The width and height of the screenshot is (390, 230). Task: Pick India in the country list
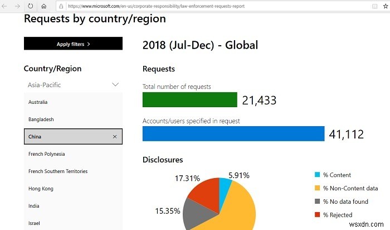tap(34, 206)
